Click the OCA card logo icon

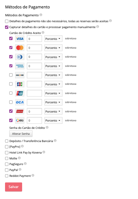(20, 102)
